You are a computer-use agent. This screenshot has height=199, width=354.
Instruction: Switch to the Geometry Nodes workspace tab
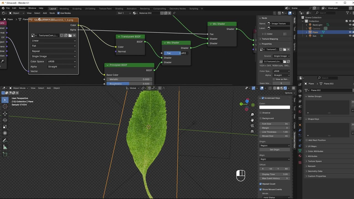click(178, 9)
